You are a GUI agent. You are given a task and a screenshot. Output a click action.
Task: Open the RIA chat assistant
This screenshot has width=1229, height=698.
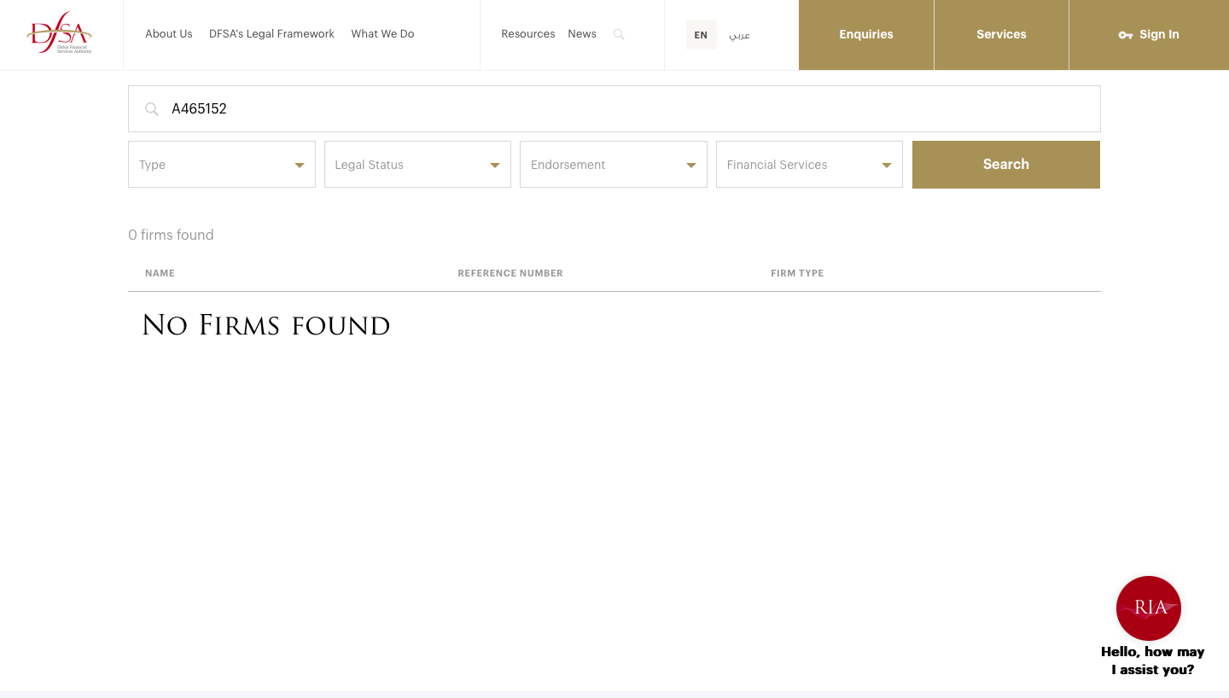1149,608
